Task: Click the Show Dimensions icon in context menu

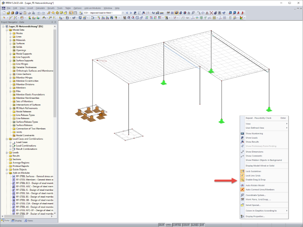Action: click(242, 152)
